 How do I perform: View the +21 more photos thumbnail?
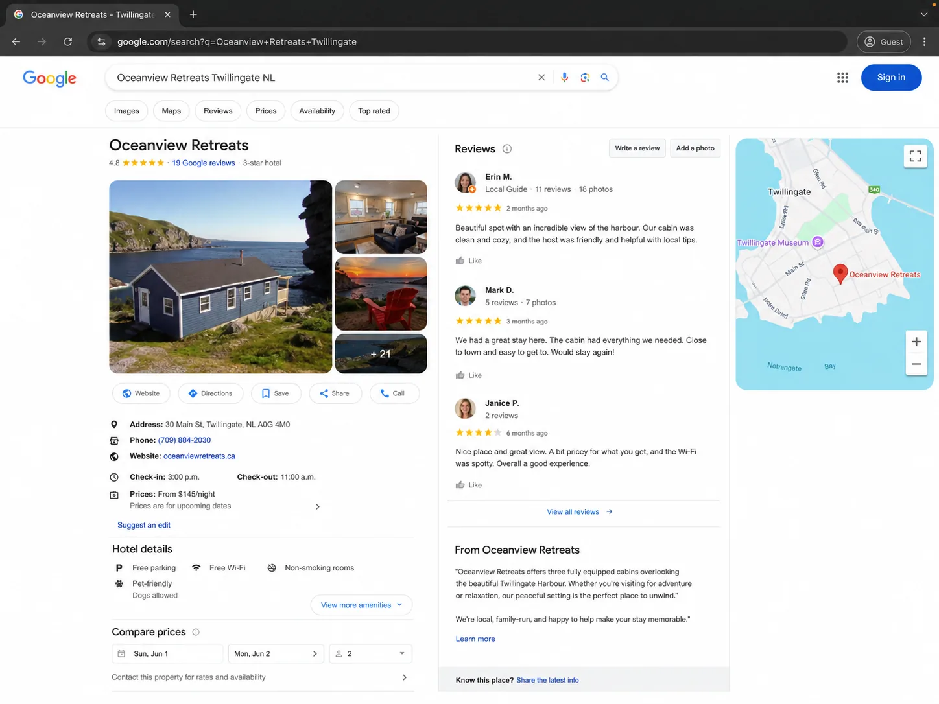(381, 354)
